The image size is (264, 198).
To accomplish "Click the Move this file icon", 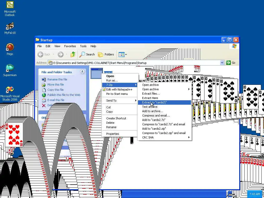I will coord(44,85).
